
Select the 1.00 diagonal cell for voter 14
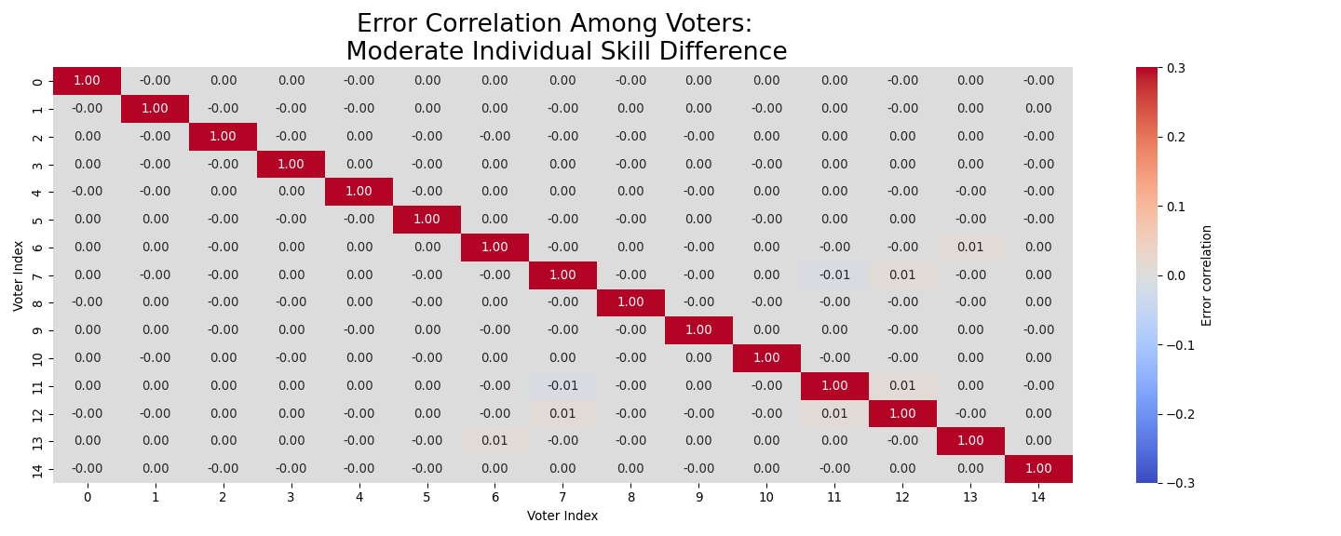click(1038, 469)
